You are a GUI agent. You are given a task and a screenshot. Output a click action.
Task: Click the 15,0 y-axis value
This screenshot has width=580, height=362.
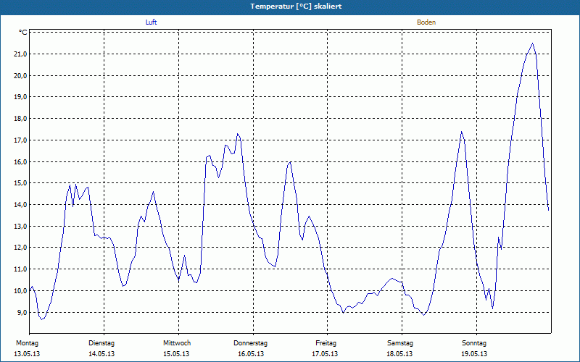20,183
